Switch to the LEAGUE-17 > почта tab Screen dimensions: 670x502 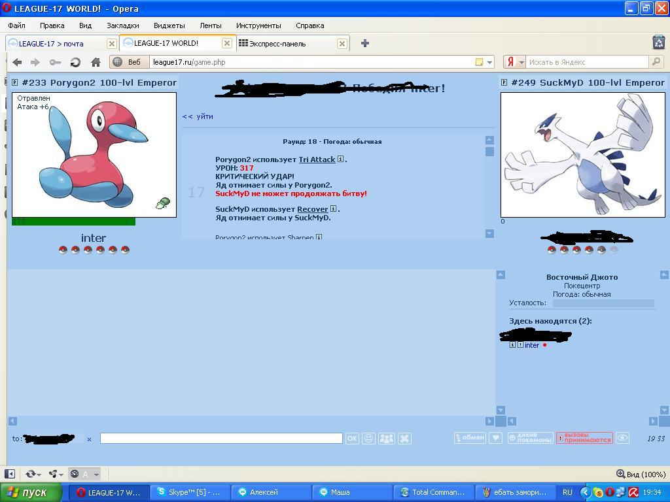coord(56,44)
